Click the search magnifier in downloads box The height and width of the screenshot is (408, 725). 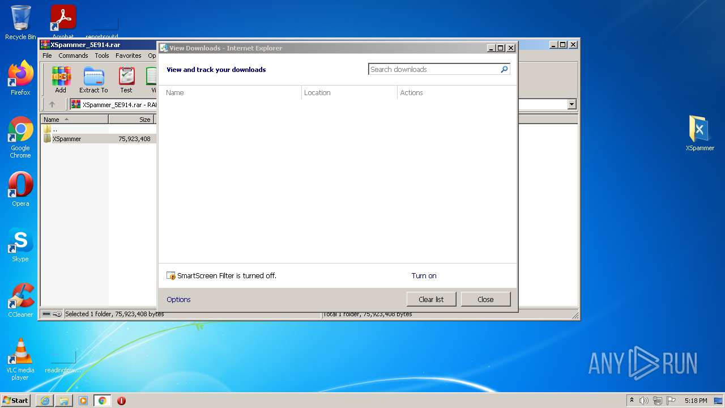pos(504,69)
